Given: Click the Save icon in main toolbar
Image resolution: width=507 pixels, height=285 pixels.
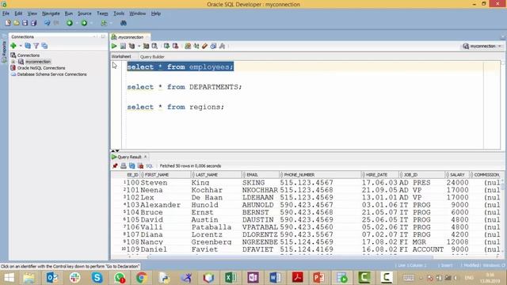Looking at the screenshot, I should pyautogui.click(x=25, y=23).
